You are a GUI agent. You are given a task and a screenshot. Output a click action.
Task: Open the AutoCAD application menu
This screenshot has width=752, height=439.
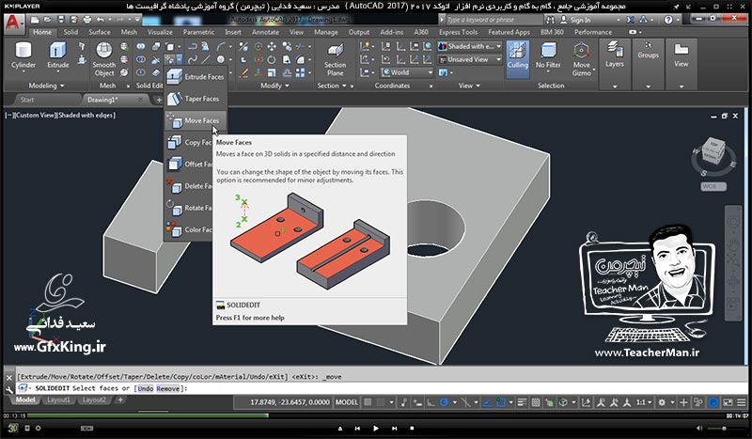click(13, 23)
